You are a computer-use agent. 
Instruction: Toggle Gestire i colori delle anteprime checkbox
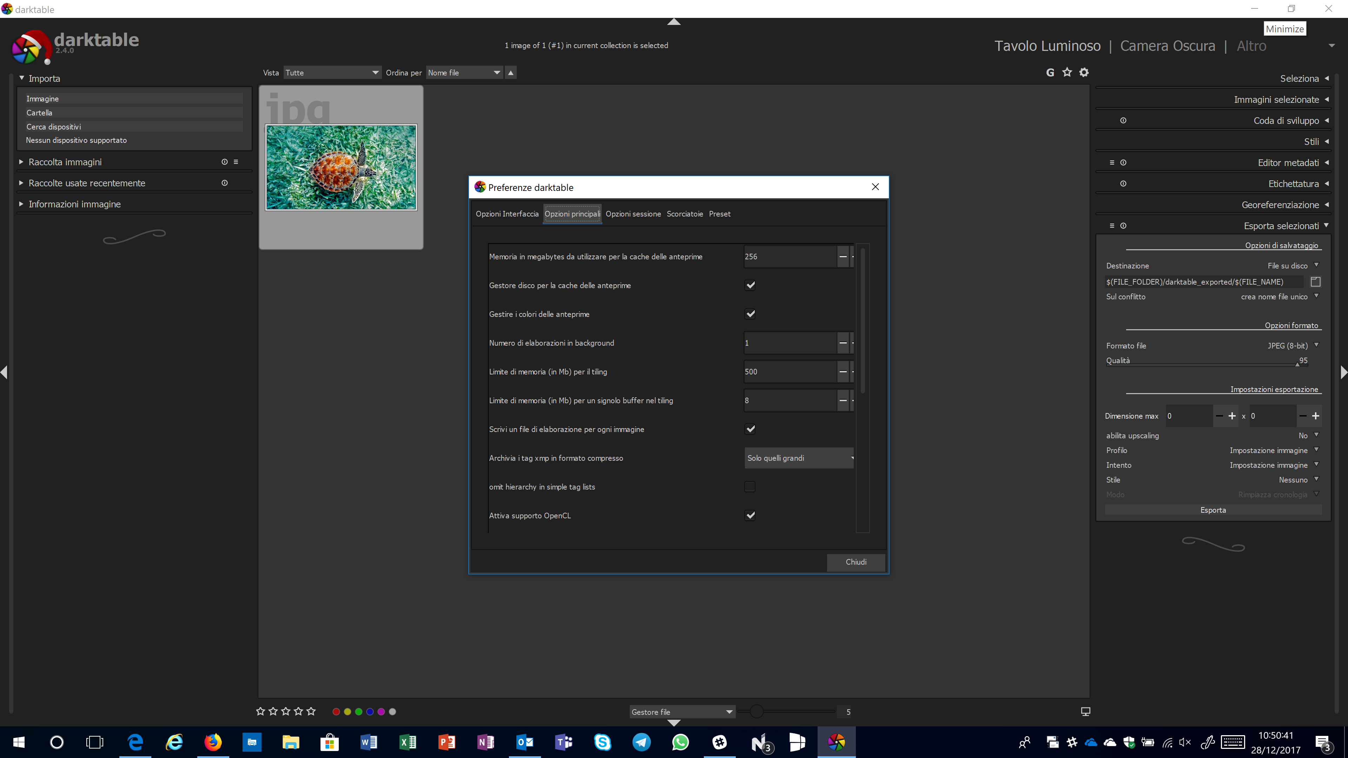coord(750,314)
